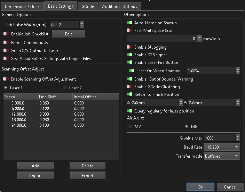
Task: Choose M7 air assist option
Action: (131, 127)
